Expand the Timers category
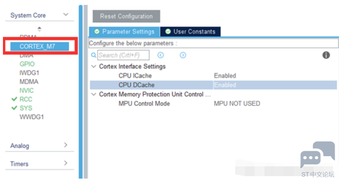The image size is (339, 182). [66, 163]
